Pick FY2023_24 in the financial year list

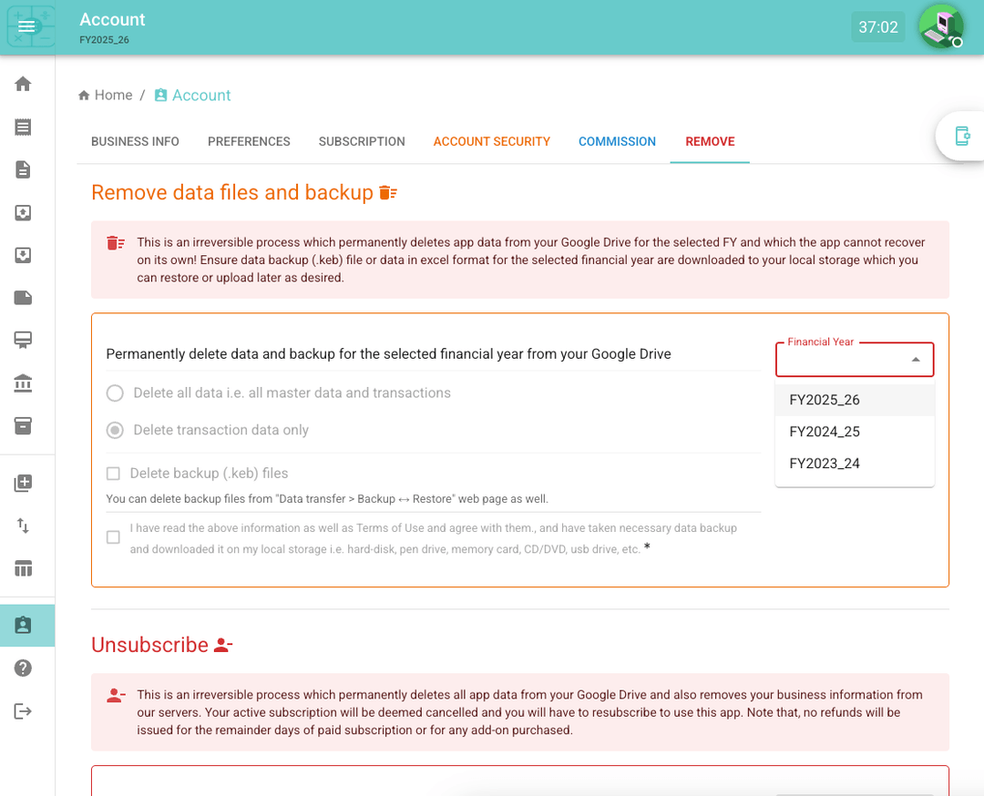[825, 464]
